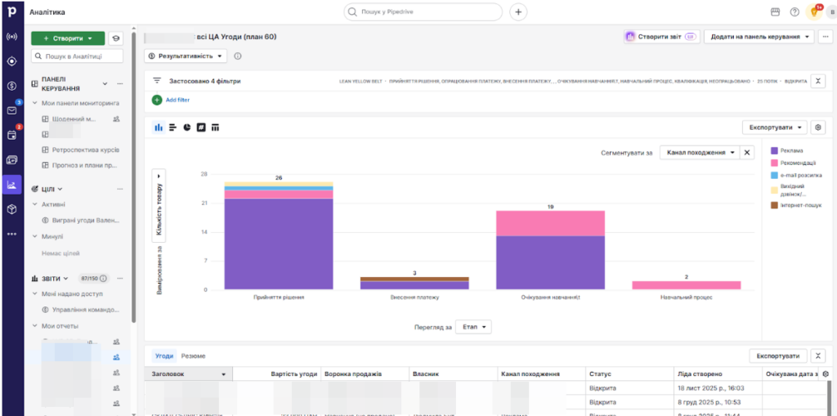Open the Канал походження segment dropdown

click(x=699, y=152)
